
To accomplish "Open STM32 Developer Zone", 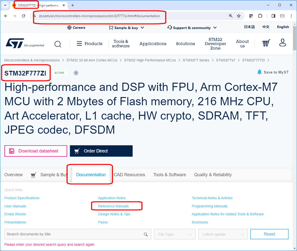I will coord(215,44).
